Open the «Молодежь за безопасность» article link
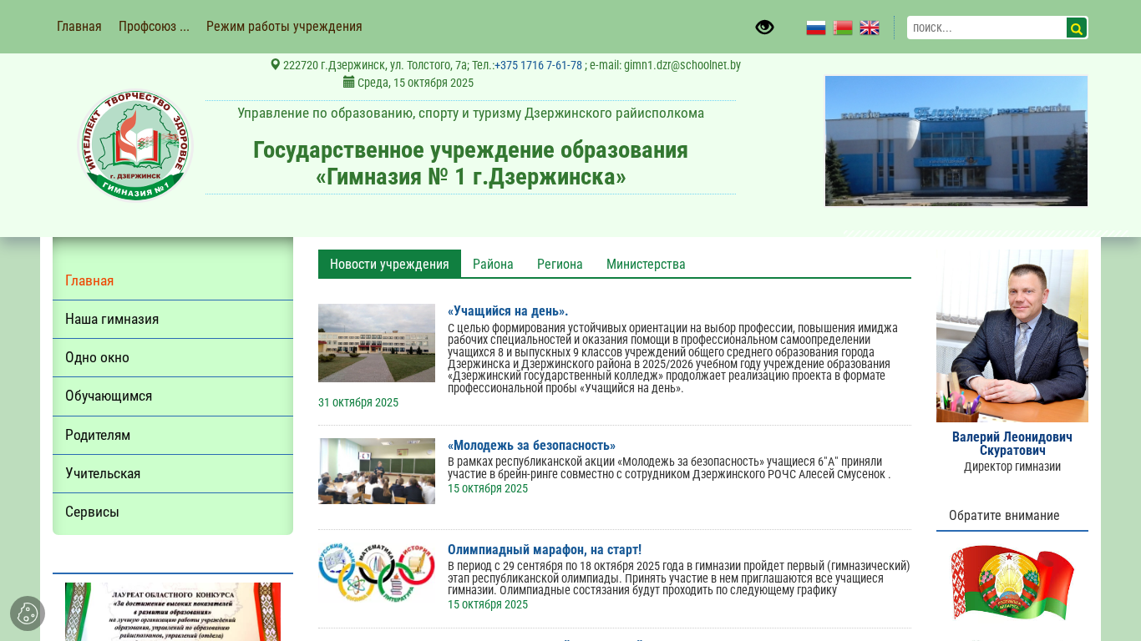The width and height of the screenshot is (1141, 641). 531,445
